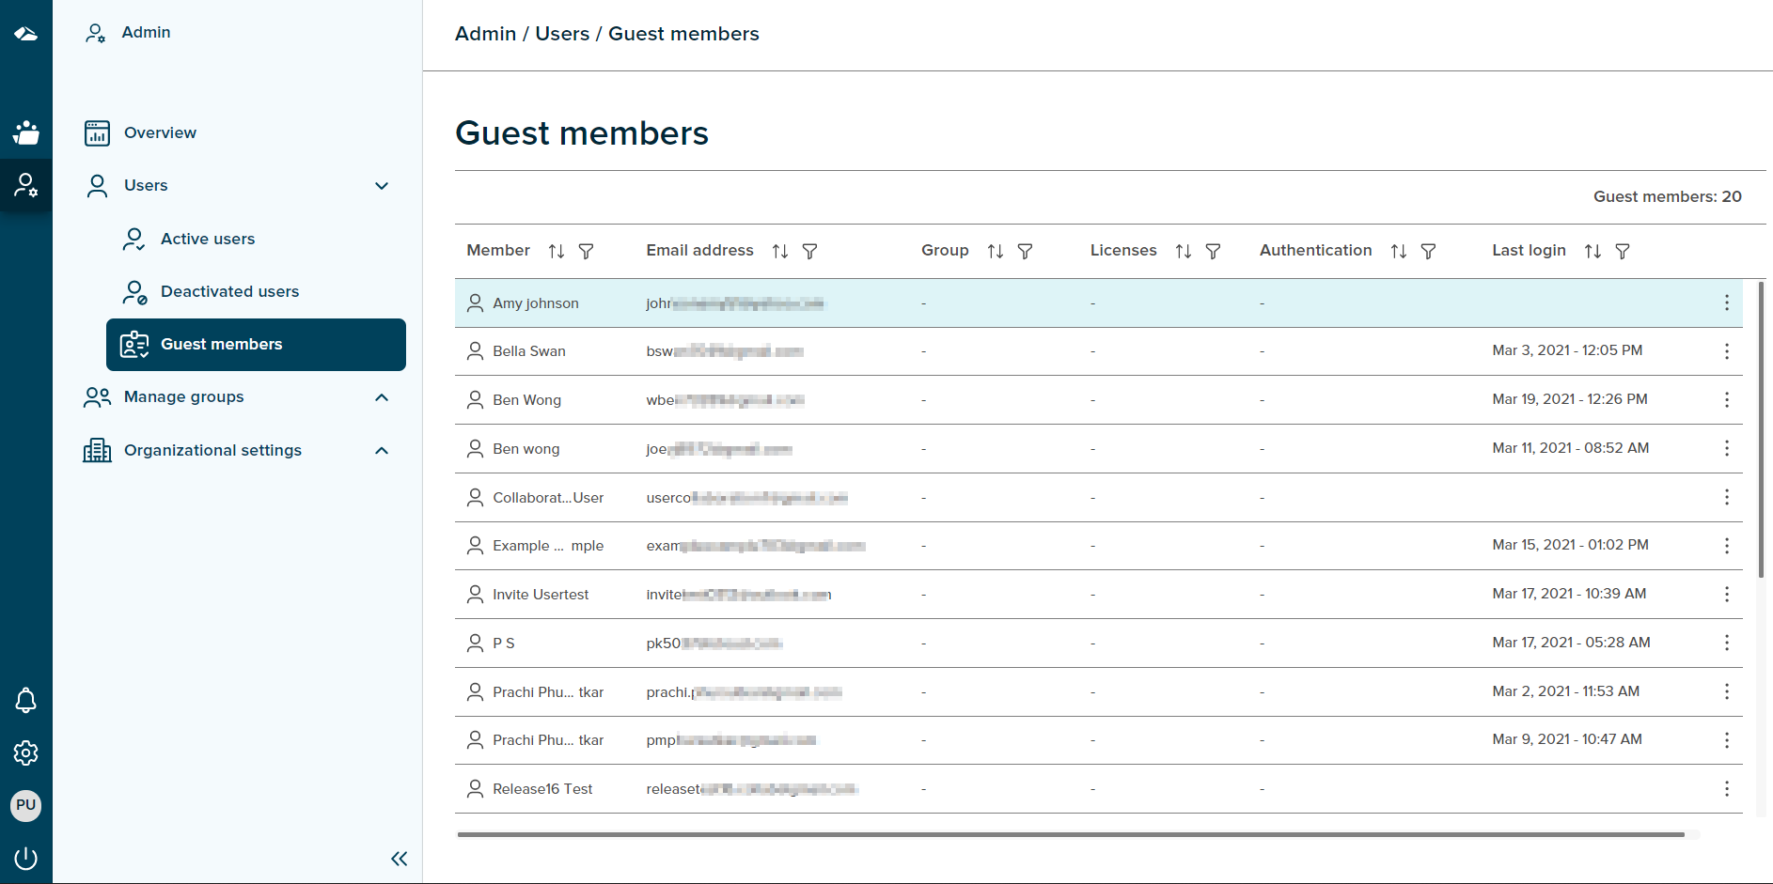The width and height of the screenshot is (1773, 884).
Task: Click the Invite Usertest member name
Action: (541, 595)
